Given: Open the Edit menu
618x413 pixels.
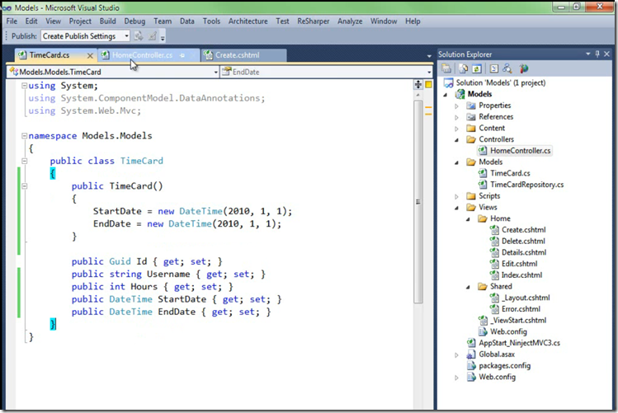Looking at the screenshot, I should [31, 21].
